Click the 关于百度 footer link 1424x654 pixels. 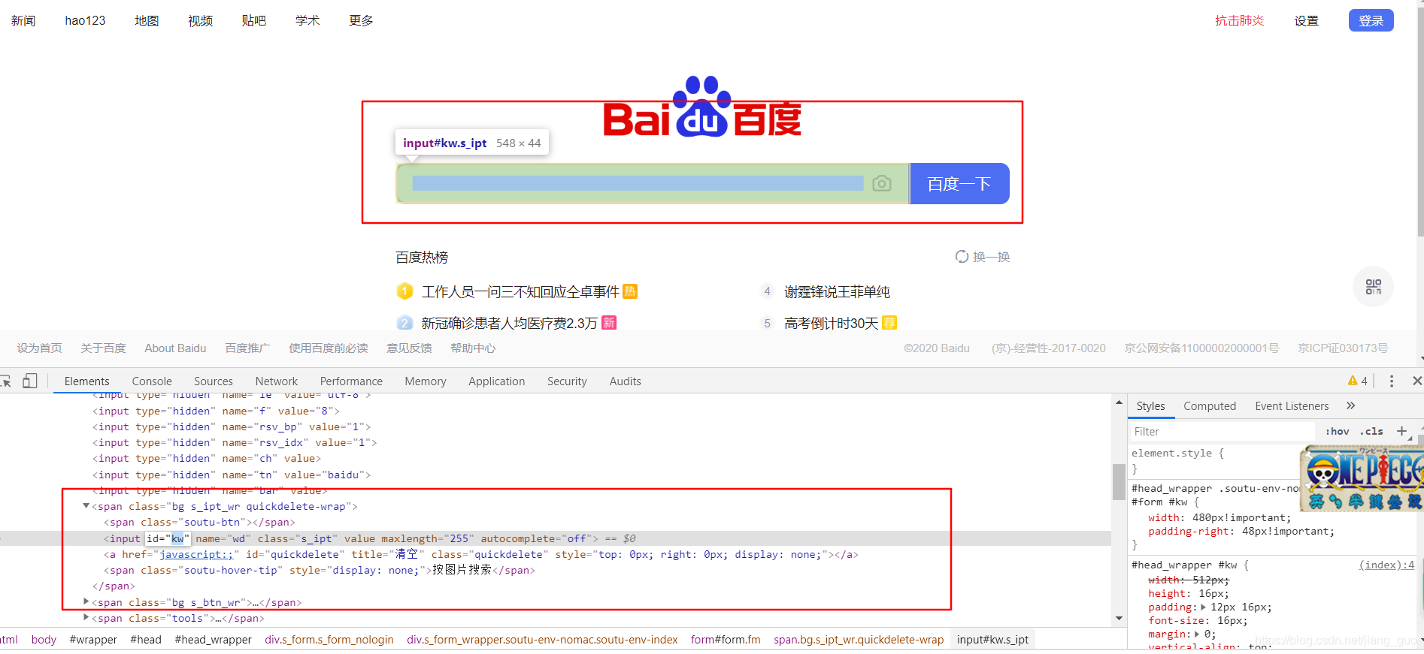[103, 348]
